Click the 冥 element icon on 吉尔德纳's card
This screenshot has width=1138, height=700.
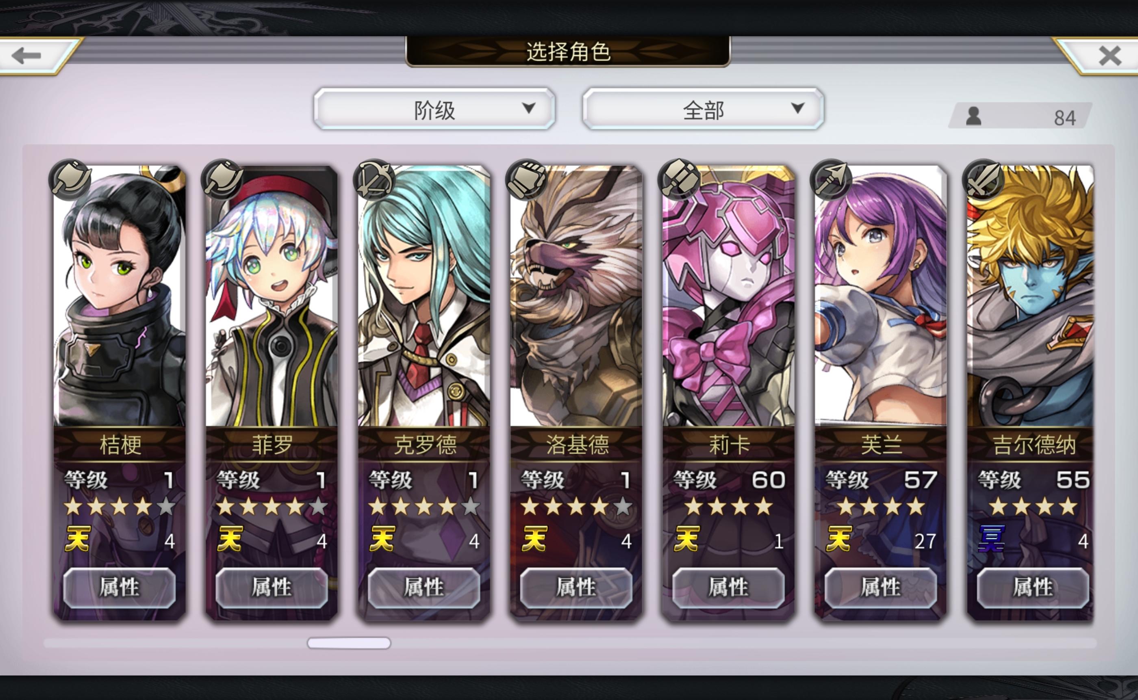(x=992, y=539)
